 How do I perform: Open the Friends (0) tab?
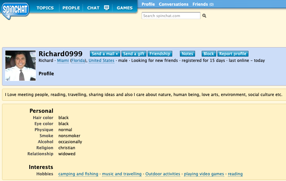(203, 4)
